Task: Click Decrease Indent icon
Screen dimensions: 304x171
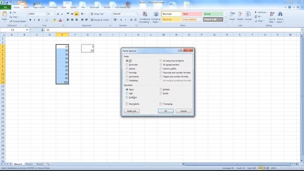Action: click(x=82, y=20)
